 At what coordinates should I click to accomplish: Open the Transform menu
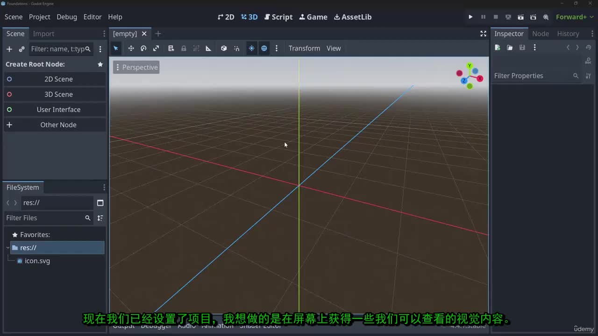coord(304,48)
